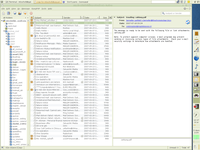The height and width of the screenshot is (150, 200).
Task: Click the yellow mail icon in the top panel tray
Action: 189,2
